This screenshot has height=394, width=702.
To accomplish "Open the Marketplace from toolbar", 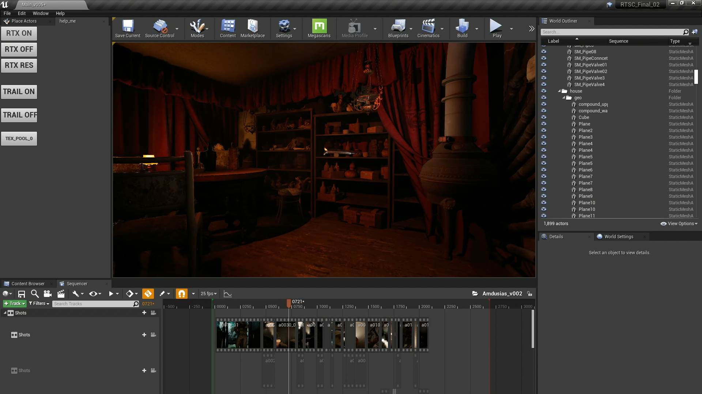I will point(252,28).
